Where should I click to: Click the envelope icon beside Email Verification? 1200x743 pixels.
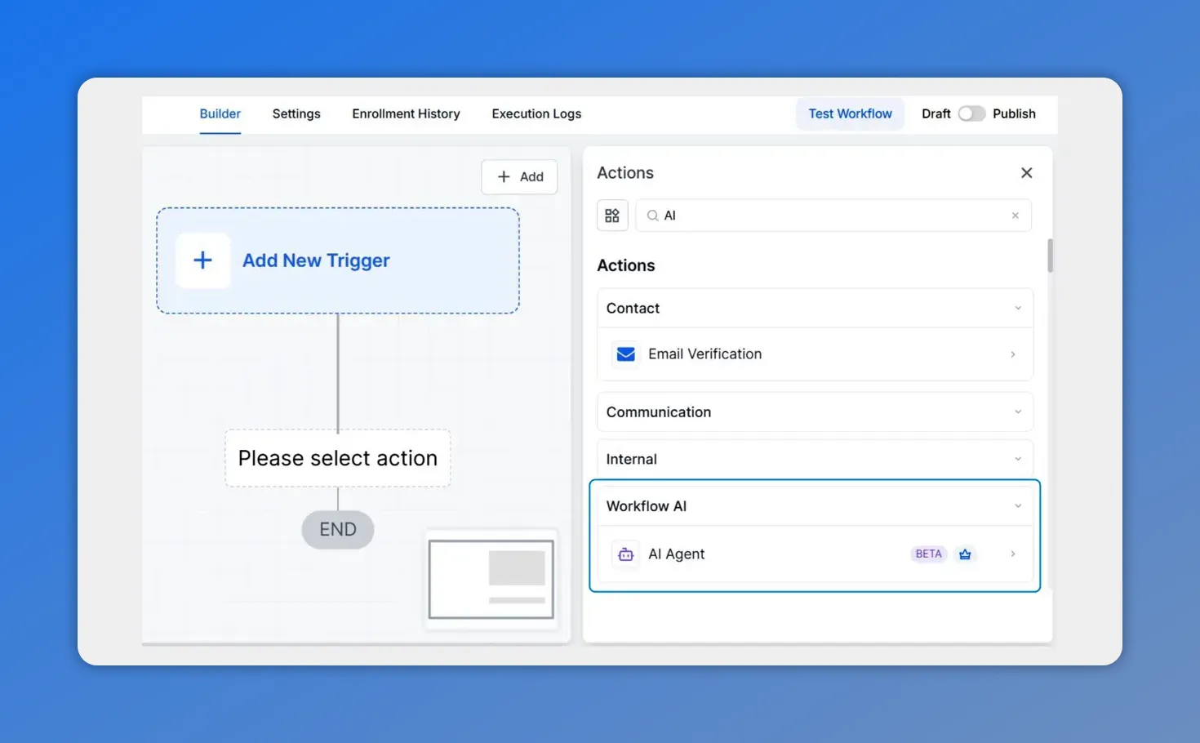(625, 354)
